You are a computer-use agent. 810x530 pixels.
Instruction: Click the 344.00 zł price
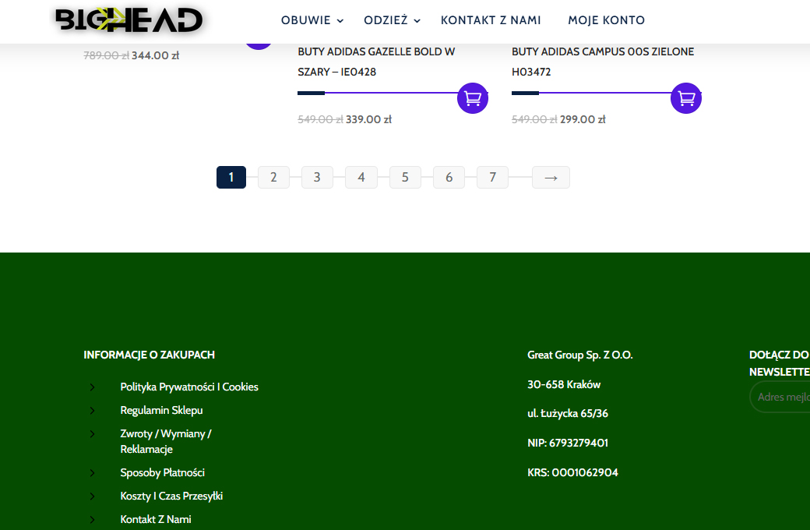point(155,55)
